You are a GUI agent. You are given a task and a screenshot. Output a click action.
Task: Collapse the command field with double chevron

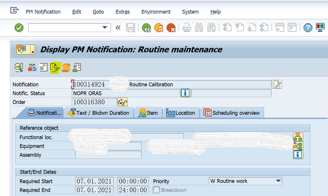pos(118,28)
